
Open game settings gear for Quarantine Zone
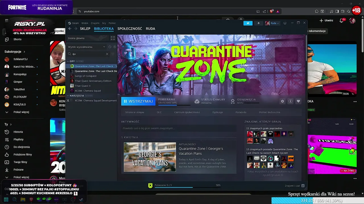pyautogui.click(x=282, y=101)
